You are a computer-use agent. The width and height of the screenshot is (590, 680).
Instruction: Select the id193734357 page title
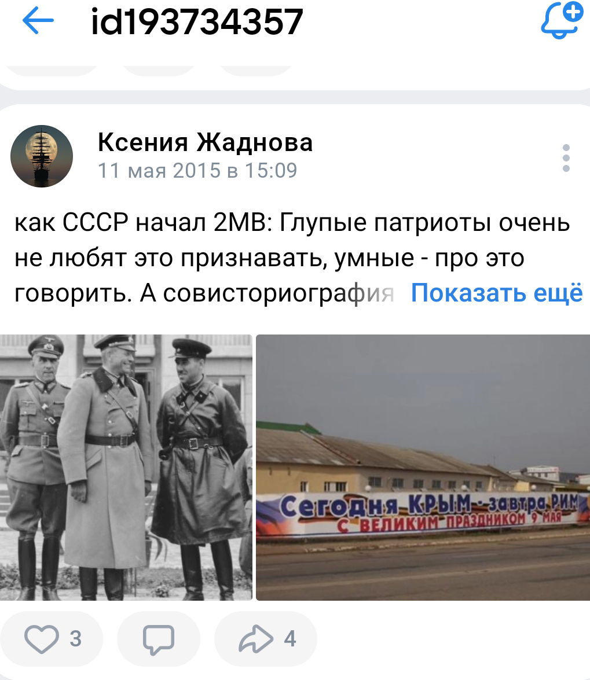click(197, 21)
